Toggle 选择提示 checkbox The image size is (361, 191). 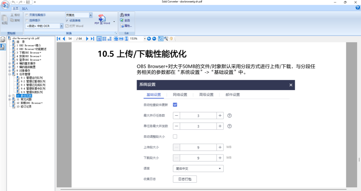click(27, 20)
